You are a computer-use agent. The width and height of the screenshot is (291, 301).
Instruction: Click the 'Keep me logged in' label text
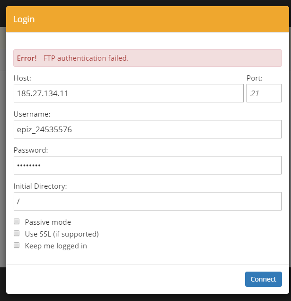(56, 246)
